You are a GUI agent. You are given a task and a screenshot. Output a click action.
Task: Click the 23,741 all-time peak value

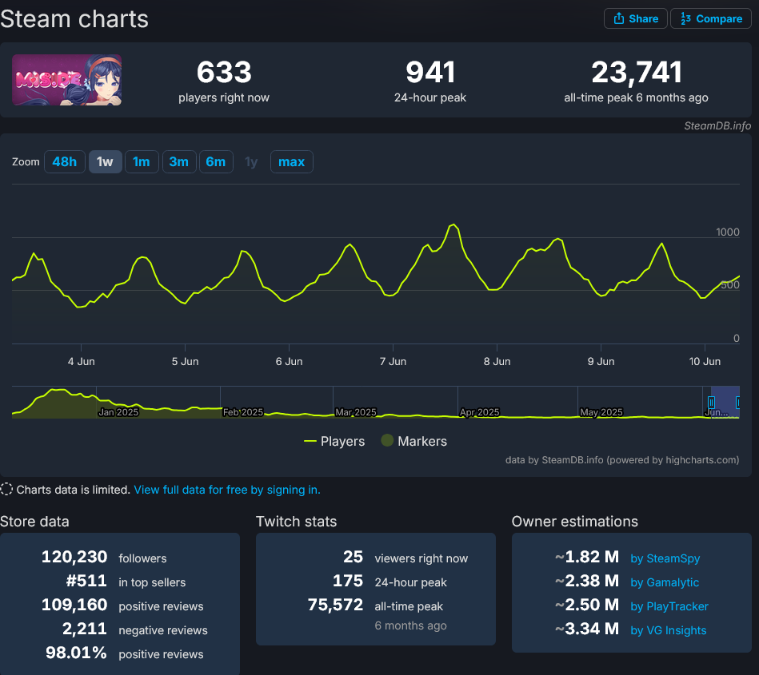pos(636,72)
